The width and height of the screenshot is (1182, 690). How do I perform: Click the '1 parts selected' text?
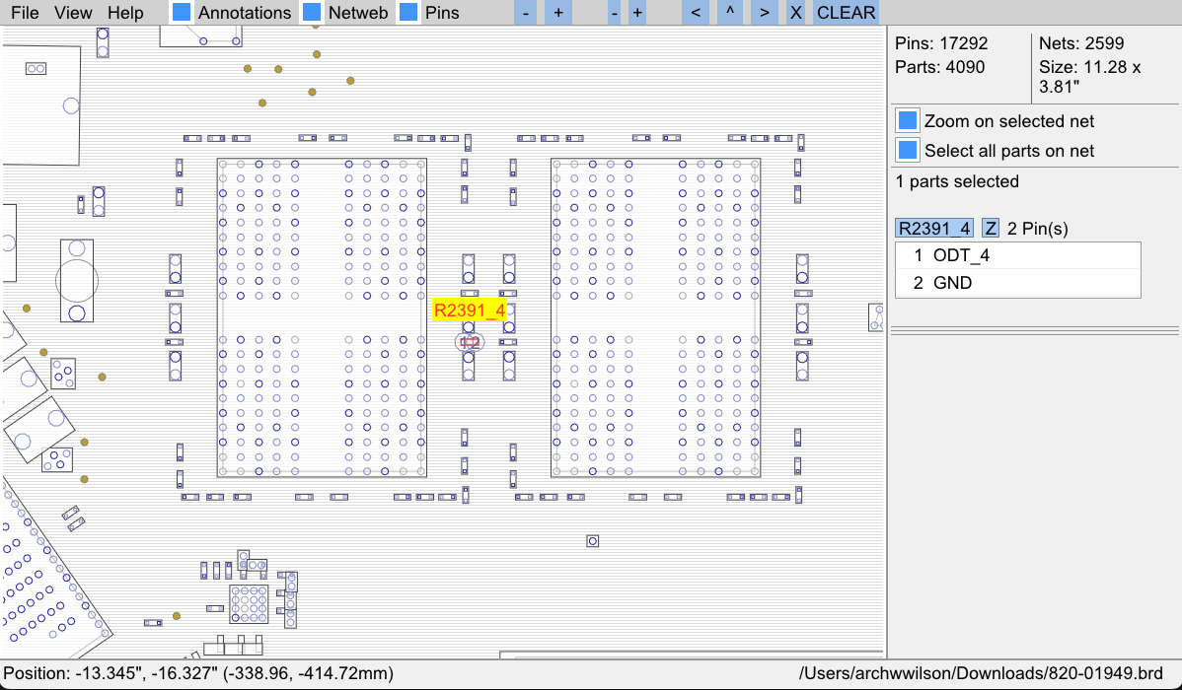[x=957, y=181]
